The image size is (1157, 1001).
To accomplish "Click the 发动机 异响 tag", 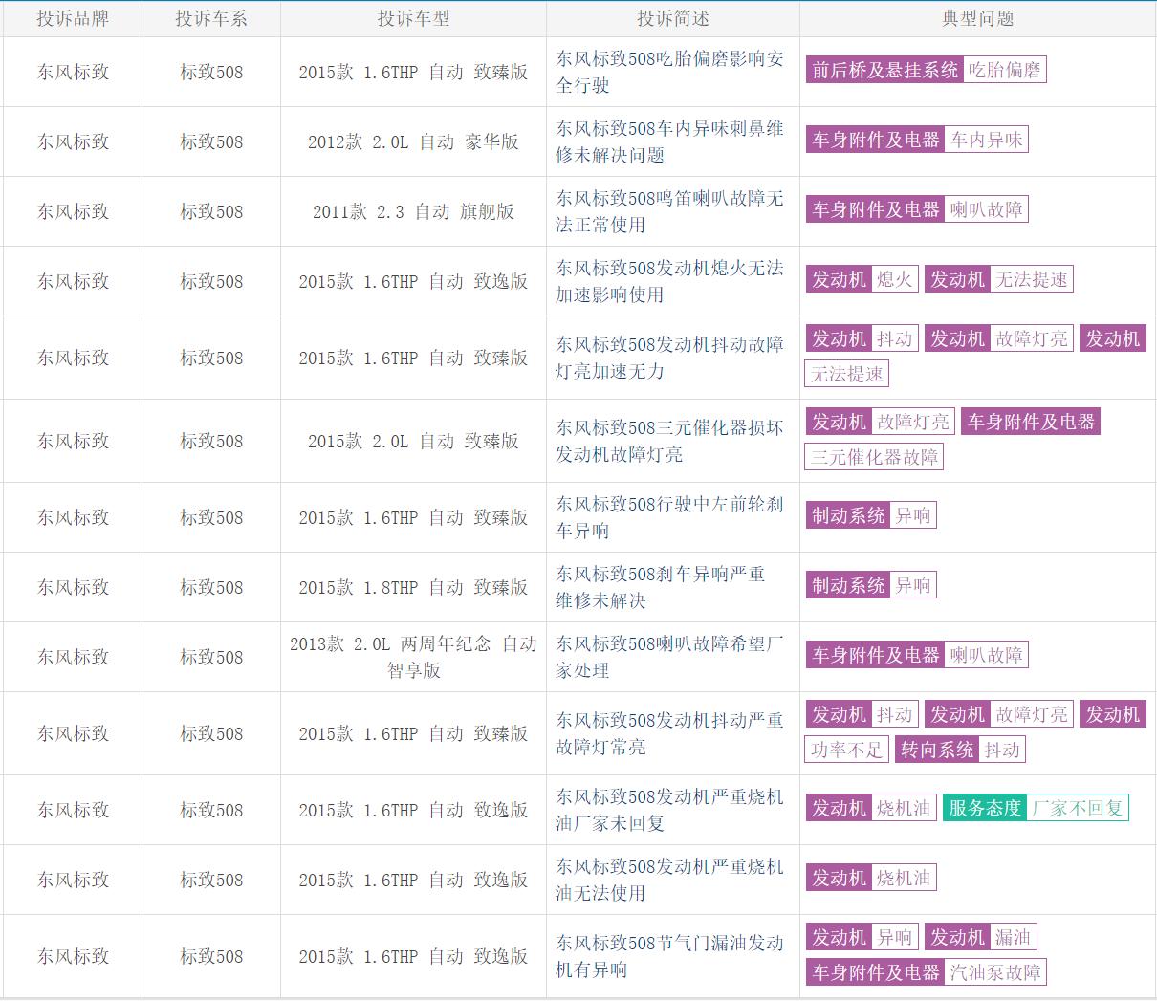I will (862, 937).
